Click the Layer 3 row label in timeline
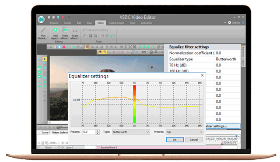 pyautogui.click(x=69, y=148)
